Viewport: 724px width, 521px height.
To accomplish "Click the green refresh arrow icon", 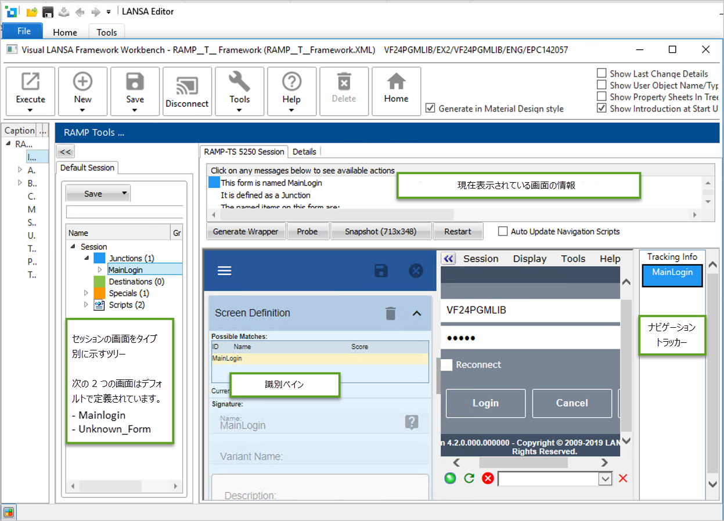I will click(469, 479).
